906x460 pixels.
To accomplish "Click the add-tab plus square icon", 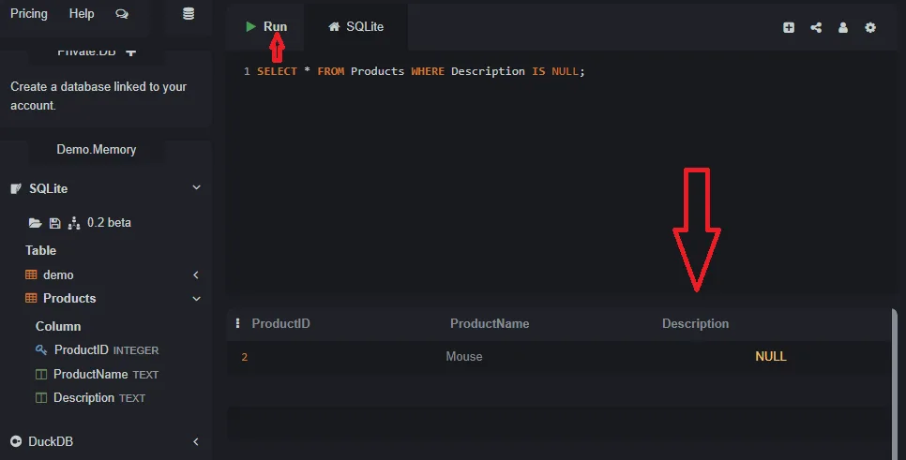I will tap(789, 28).
